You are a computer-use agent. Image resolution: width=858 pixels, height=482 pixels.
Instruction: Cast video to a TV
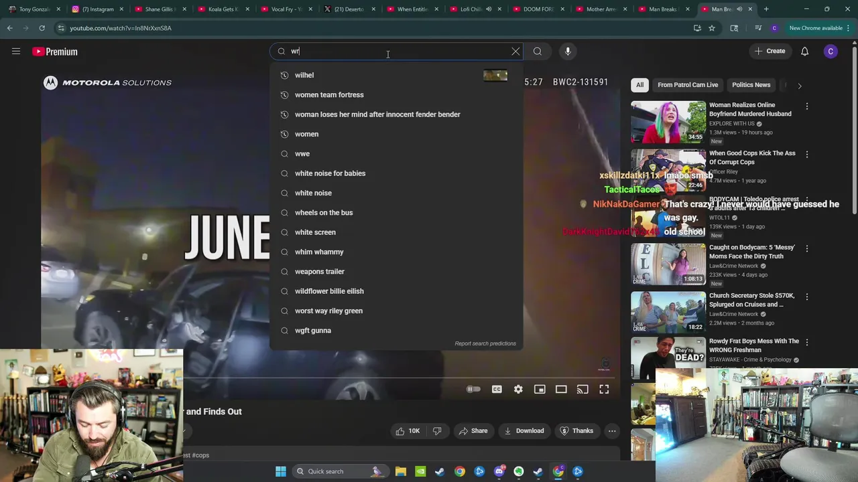pos(583,389)
